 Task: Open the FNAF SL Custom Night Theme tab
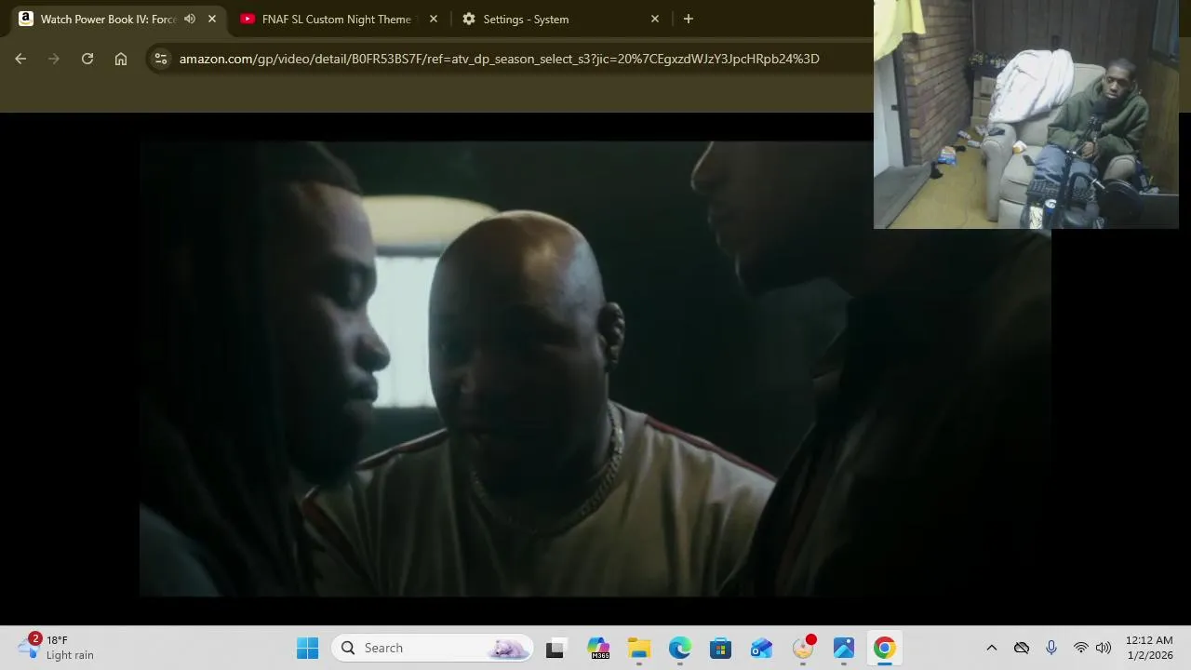pyautogui.click(x=336, y=19)
